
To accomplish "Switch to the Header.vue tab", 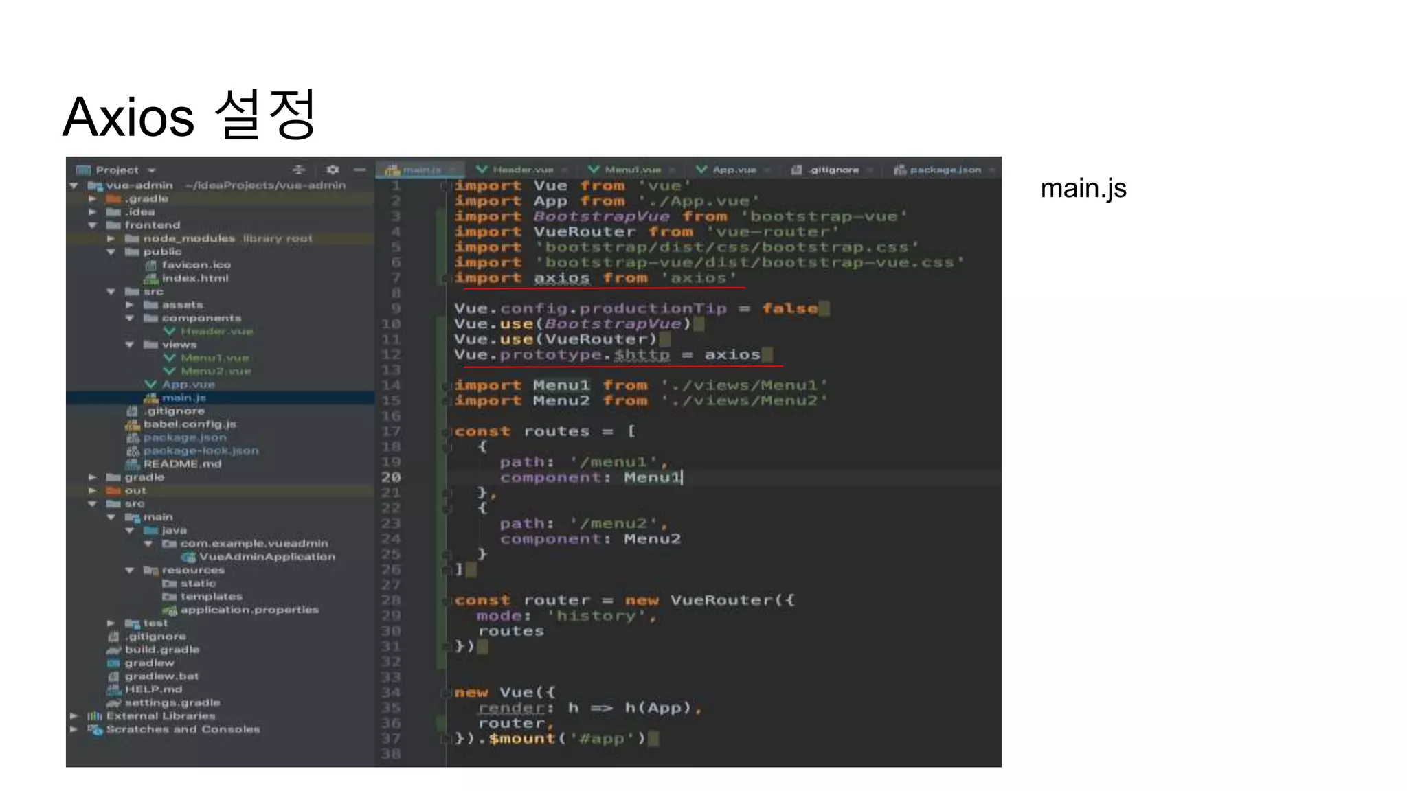I will click(522, 170).
